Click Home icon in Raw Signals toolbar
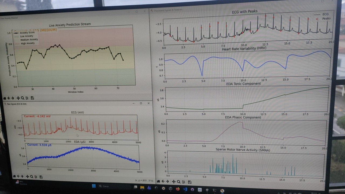 [x=14, y=176]
